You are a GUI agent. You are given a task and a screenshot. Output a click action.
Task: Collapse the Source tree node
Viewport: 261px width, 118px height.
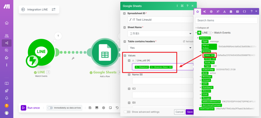[x=200, y=51]
